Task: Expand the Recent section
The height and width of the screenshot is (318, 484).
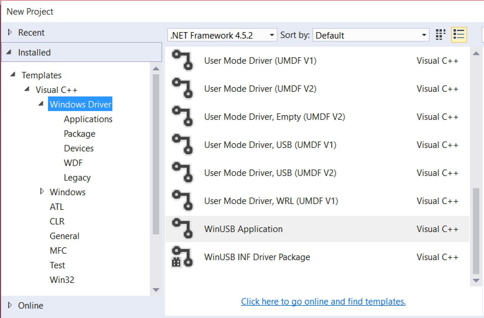Action: tap(10, 32)
